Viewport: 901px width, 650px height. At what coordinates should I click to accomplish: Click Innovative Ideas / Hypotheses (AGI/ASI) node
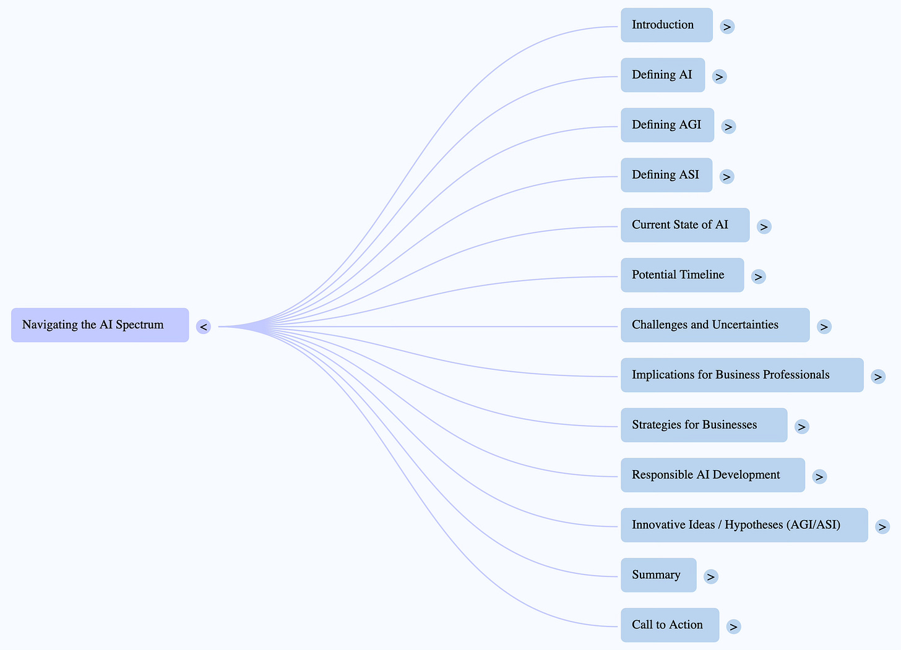tap(744, 525)
